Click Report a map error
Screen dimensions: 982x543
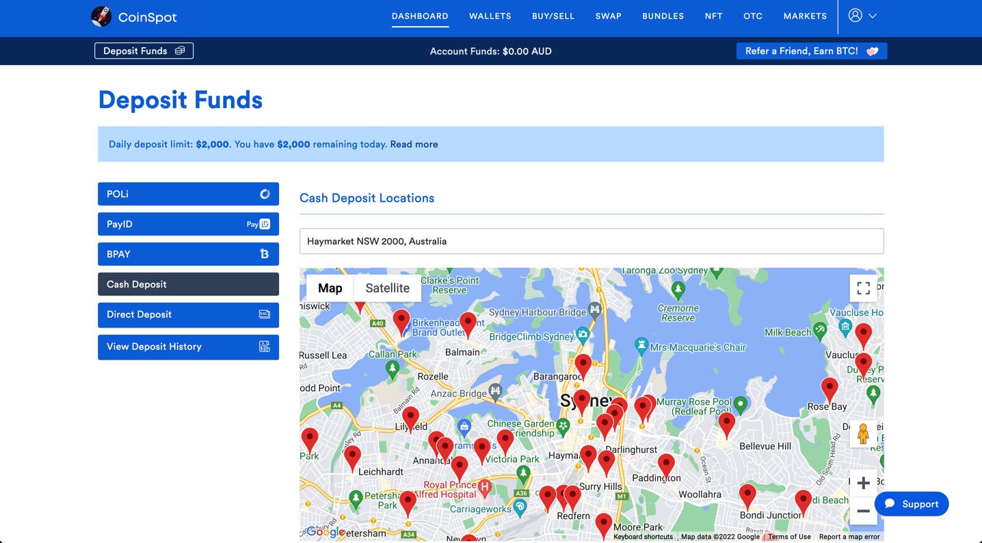pyautogui.click(x=849, y=537)
